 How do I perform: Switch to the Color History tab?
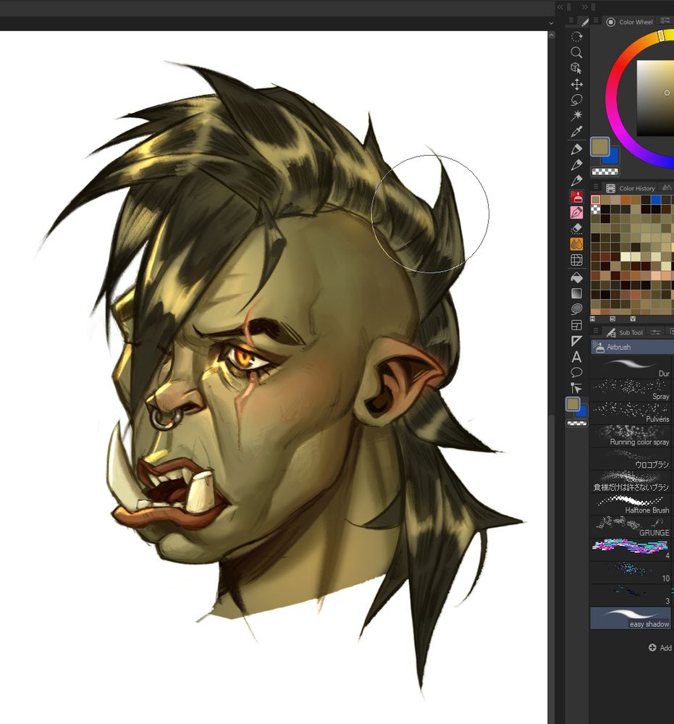[631, 188]
